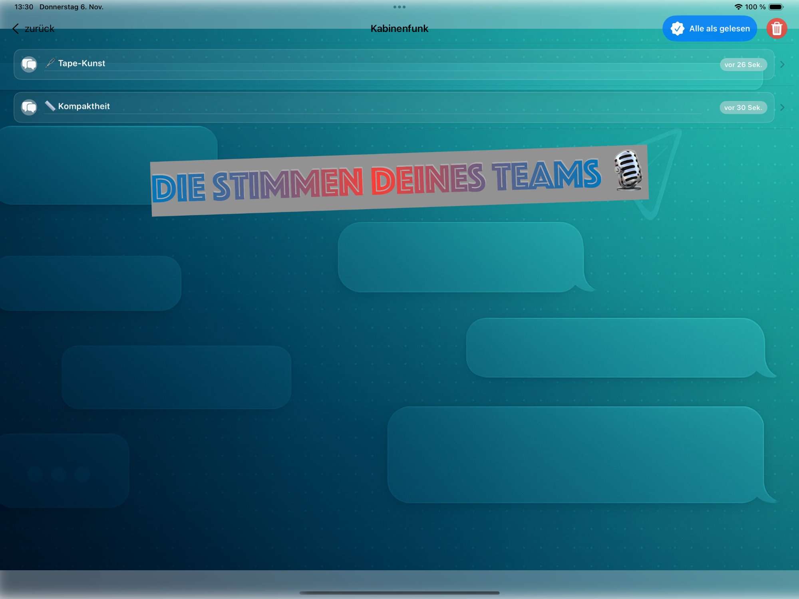Viewport: 799px width, 599px height.
Task: Expand the Tape-Kunst row via its chevron
Action: 782,64
